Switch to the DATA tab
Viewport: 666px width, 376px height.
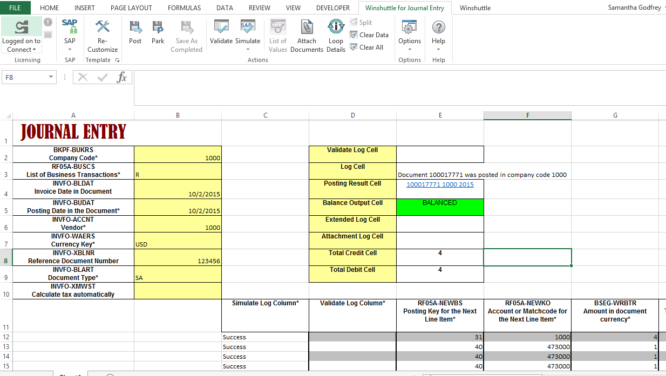click(225, 8)
